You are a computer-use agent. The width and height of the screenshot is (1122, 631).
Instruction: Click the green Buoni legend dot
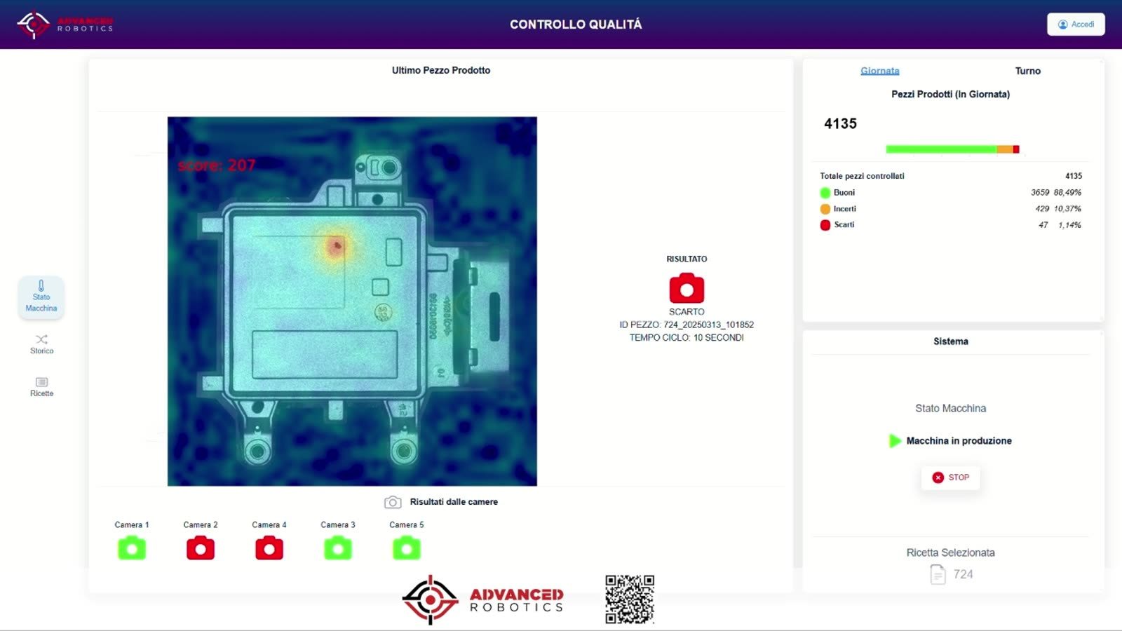pyautogui.click(x=825, y=193)
